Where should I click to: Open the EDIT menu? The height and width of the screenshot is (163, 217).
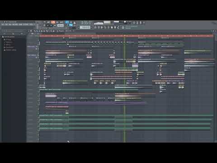click(x=6, y=24)
